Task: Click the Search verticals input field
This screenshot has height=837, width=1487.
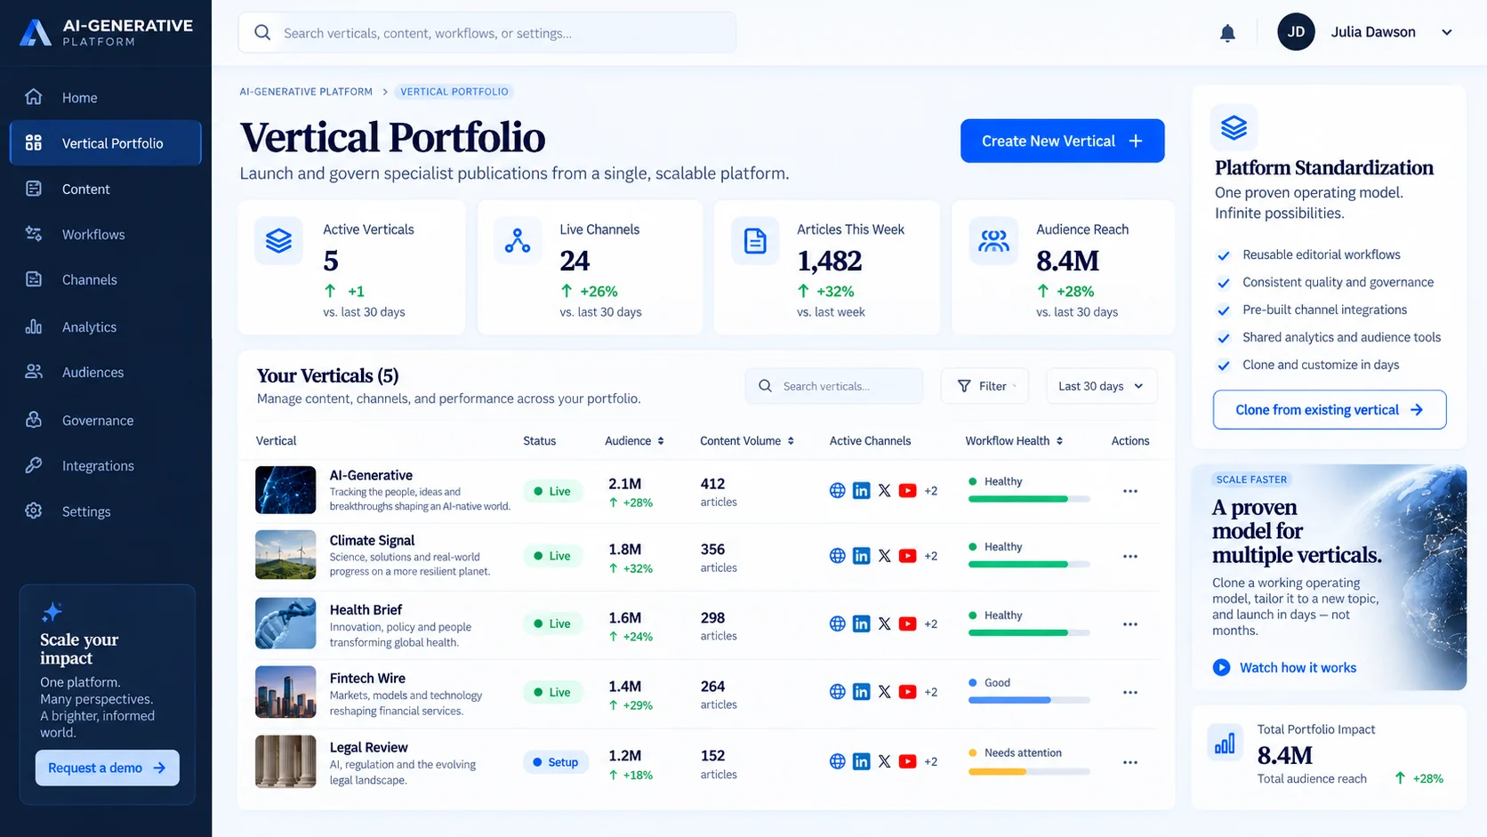Action: (834, 386)
